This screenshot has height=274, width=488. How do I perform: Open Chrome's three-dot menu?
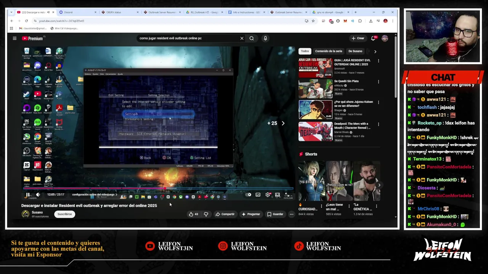(x=393, y=21)
